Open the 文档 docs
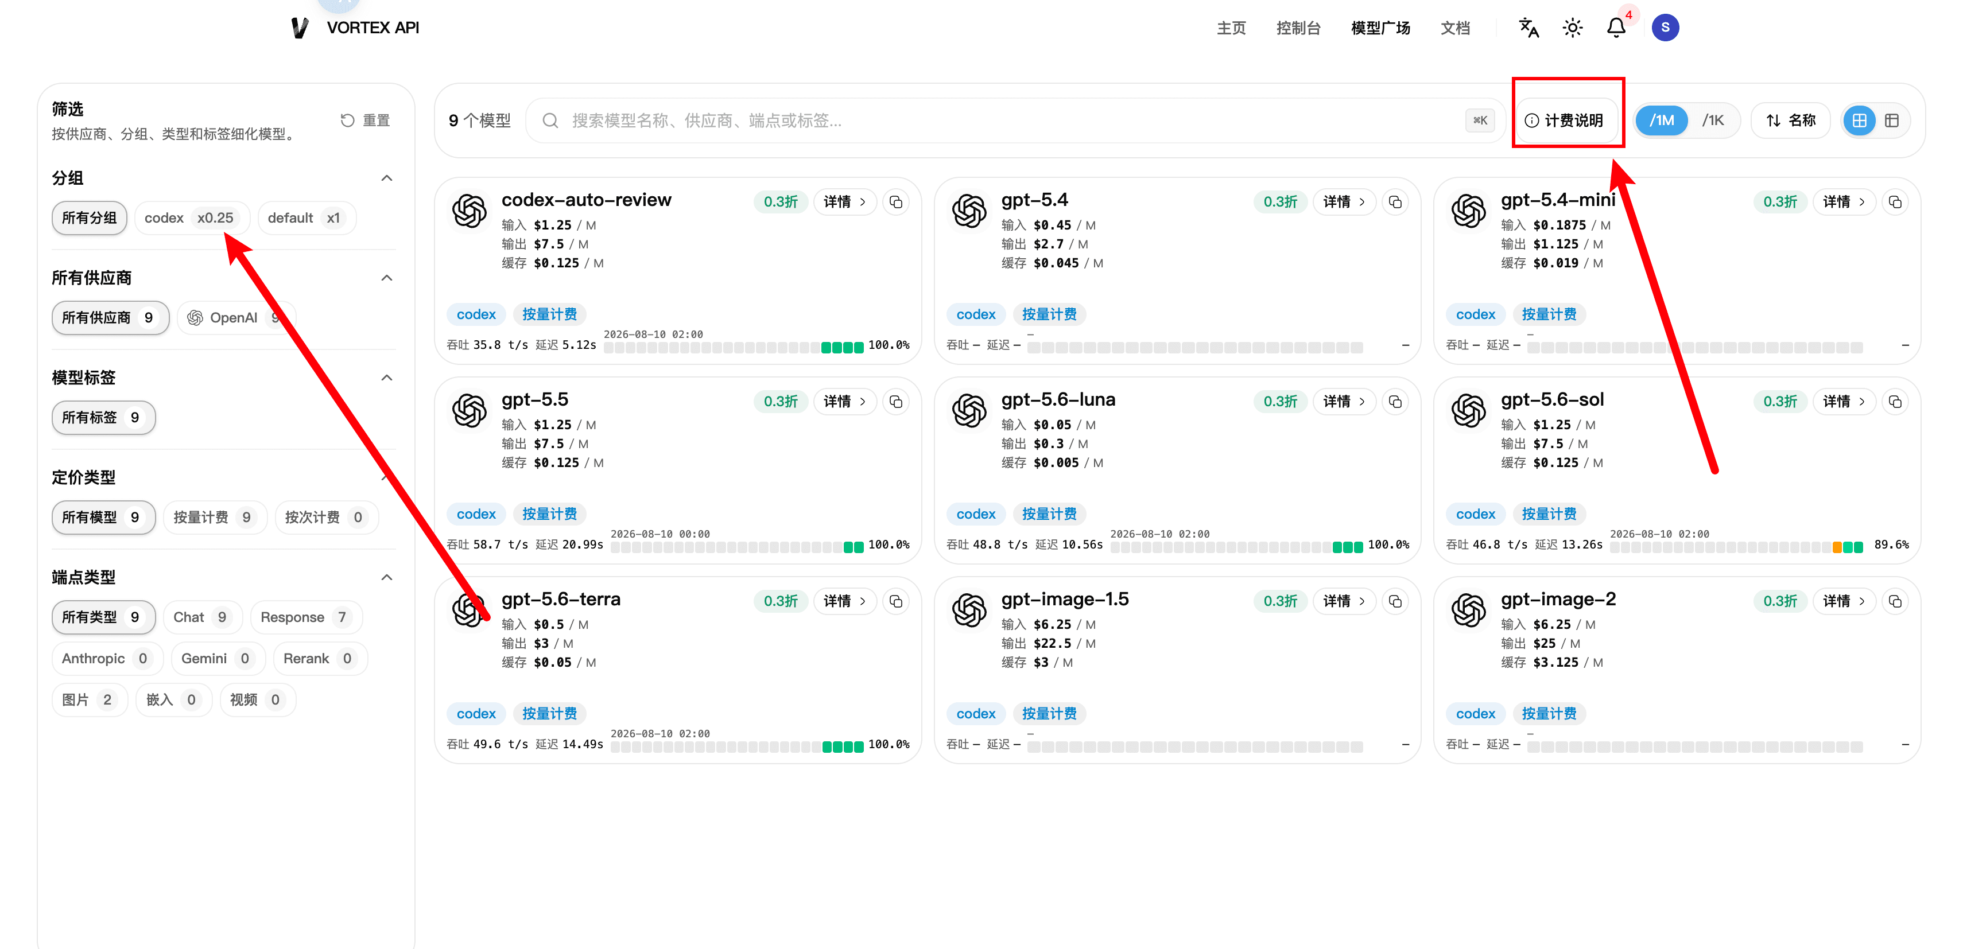Viewport: 1963px width, 949px height. (1454, 28)
